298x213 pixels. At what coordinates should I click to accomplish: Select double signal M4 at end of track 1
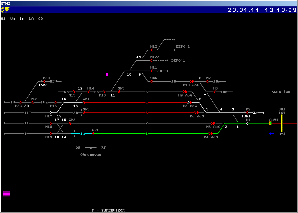click(211, 134)
